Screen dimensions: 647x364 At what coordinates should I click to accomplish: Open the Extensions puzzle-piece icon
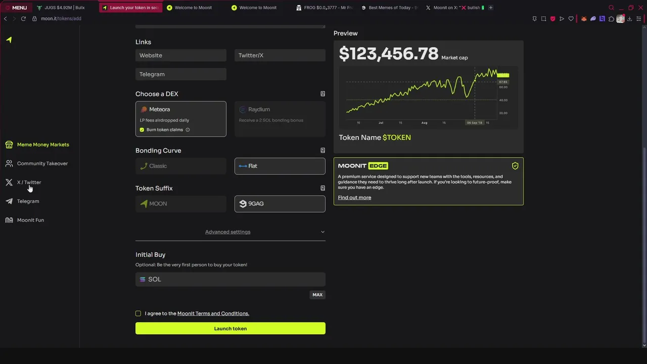(611, 19)
